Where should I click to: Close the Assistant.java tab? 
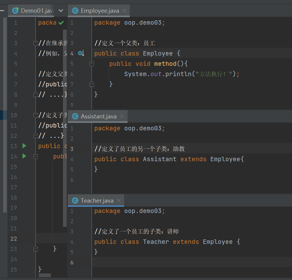tap(122, 116)
